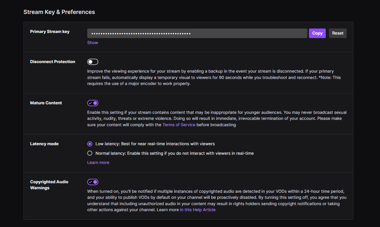
Task: Copy the primary stream key
Action: pos(317,33)
